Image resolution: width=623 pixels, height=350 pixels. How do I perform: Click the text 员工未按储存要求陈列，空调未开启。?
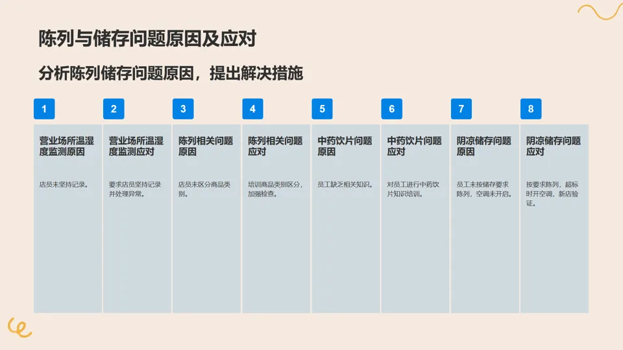484,189
